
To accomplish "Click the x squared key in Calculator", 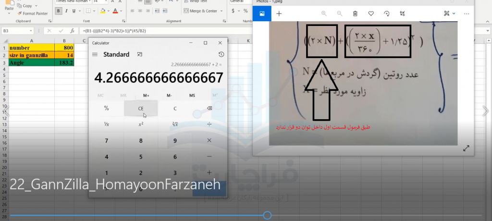I will [x=141, y=124].
